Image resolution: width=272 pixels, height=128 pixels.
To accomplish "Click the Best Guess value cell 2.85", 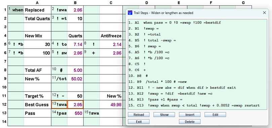I will click(75, 104).
